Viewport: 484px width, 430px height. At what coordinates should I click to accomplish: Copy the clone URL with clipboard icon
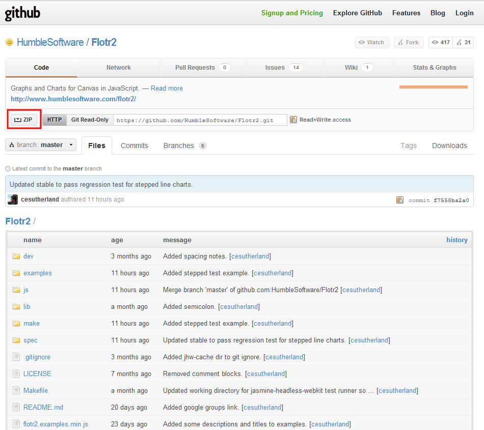(x=293, y=120)
